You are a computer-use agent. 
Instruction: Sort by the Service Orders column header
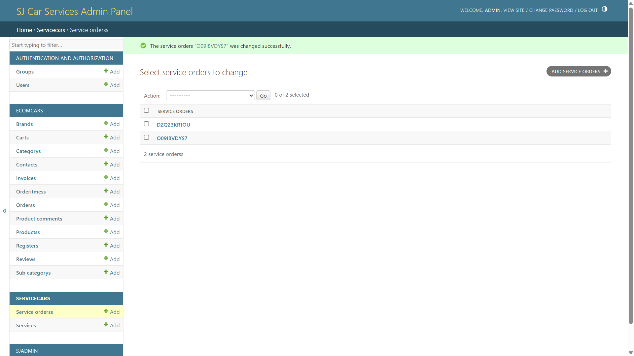[x=175, y=111]
